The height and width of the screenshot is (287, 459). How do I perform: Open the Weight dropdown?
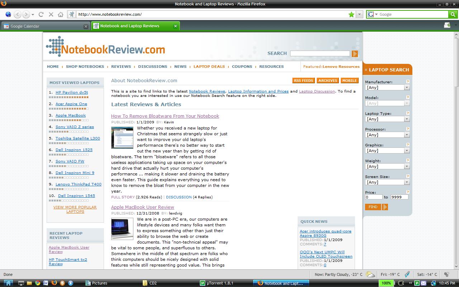pos(387,166)
